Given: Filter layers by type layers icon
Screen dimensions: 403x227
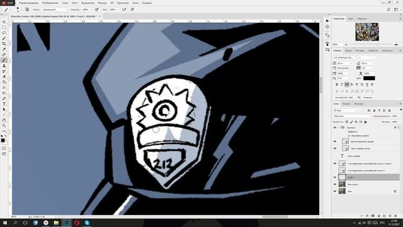Looking at the screenshot, I should click(379, 110).
